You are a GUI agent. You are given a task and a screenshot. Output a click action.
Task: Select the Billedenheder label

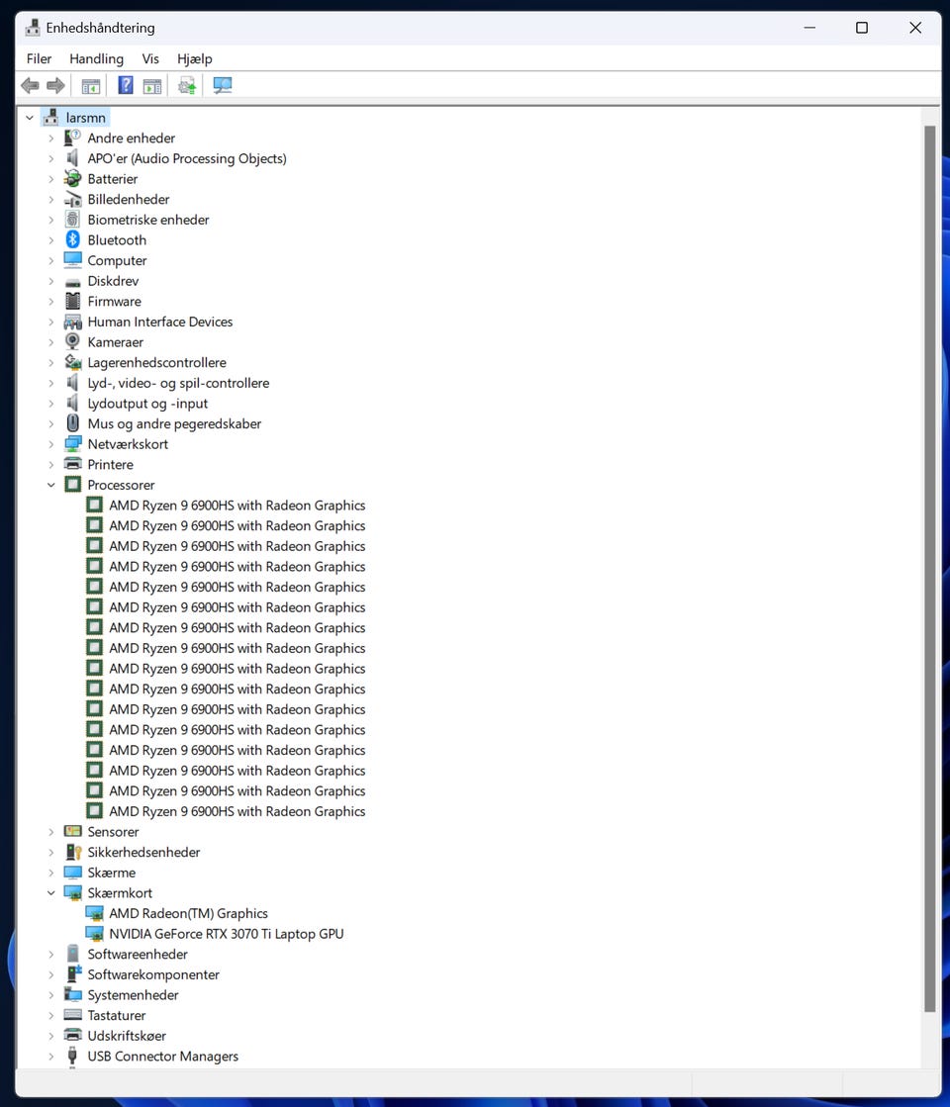point(129,199)
